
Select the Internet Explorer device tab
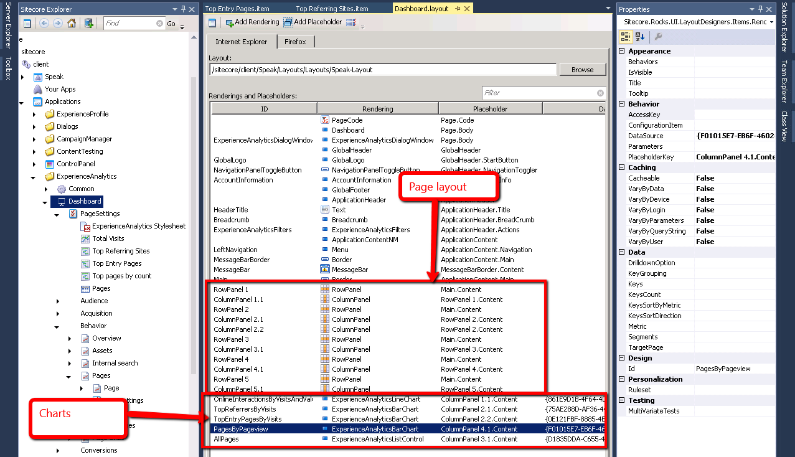pos(242,42)
